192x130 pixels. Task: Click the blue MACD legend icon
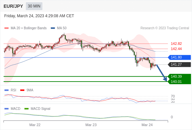click(x=7, y=109)
